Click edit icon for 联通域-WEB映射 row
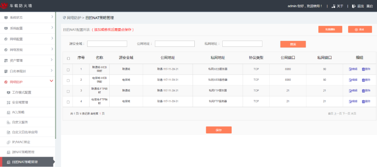This screenshot has width=377, height=167. (x=350, y=69)
